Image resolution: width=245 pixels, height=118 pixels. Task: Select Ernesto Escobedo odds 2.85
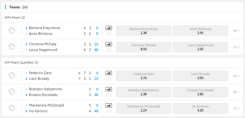pos(201,92)
